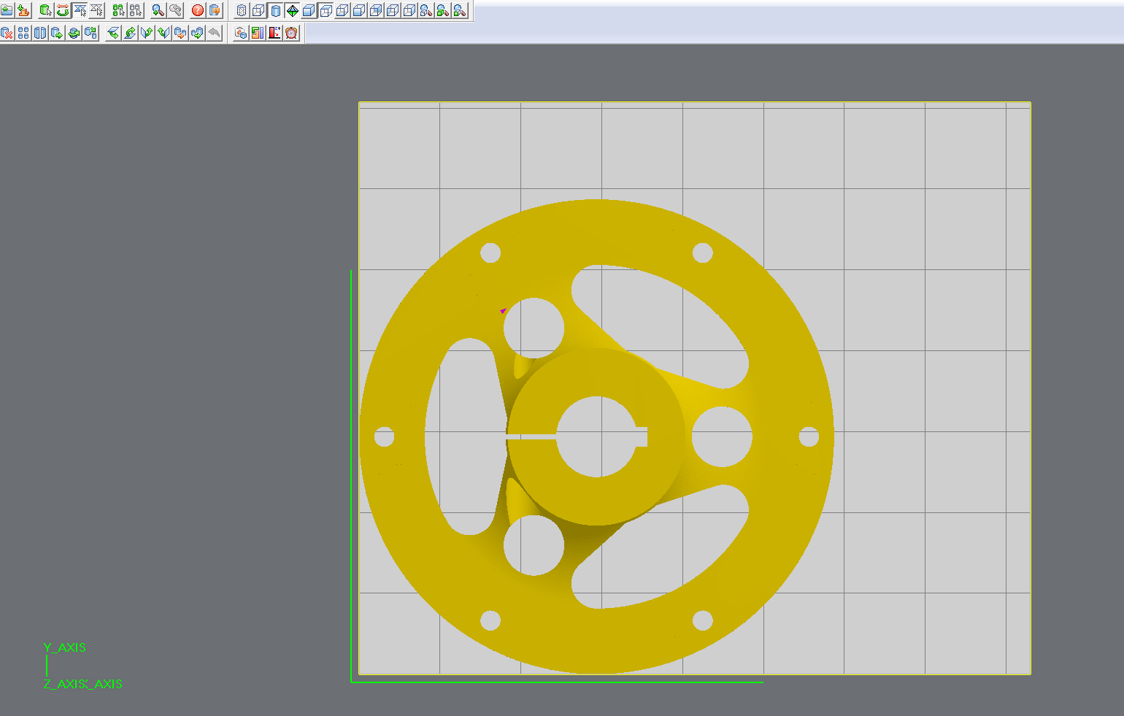
Task: Select the rotate arrows tool icon
Action: [63, 10]
